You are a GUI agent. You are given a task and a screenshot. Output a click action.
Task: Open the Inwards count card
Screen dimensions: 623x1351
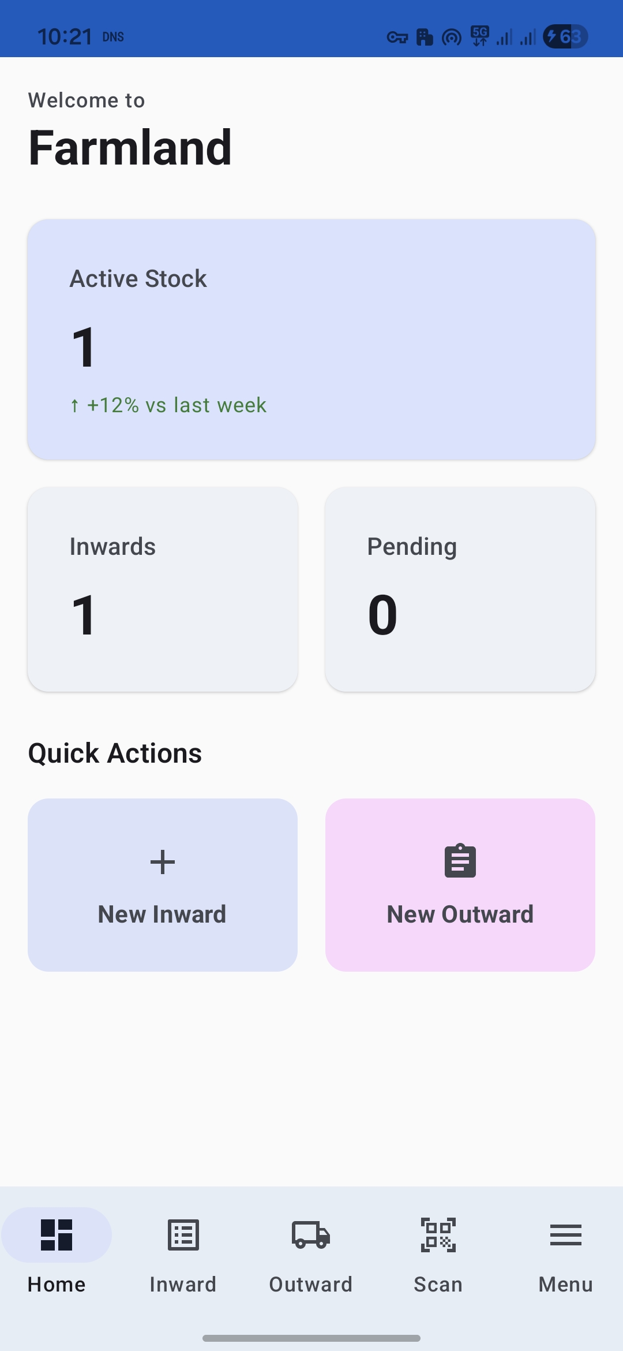163,589
